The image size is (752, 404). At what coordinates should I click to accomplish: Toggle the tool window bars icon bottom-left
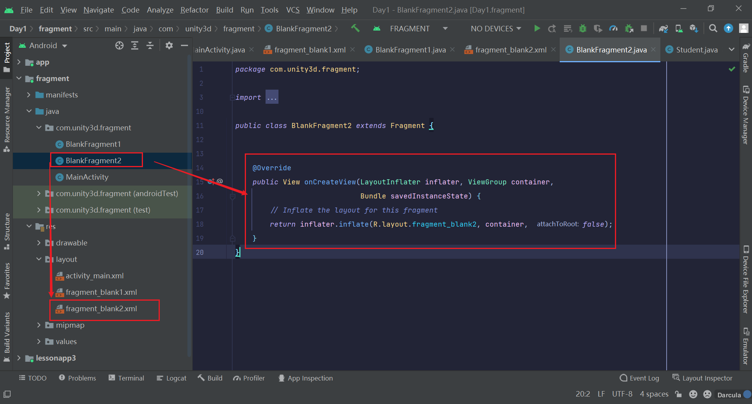[7, 394]
